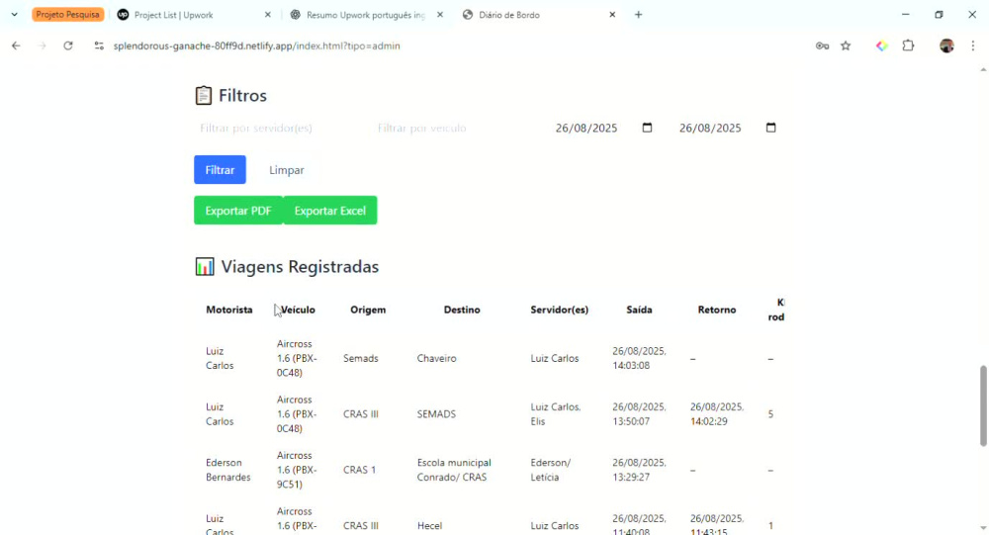This screenshot has height=535, width=989.
Task: Click the browser back arrow
Action: coord(16,45)
